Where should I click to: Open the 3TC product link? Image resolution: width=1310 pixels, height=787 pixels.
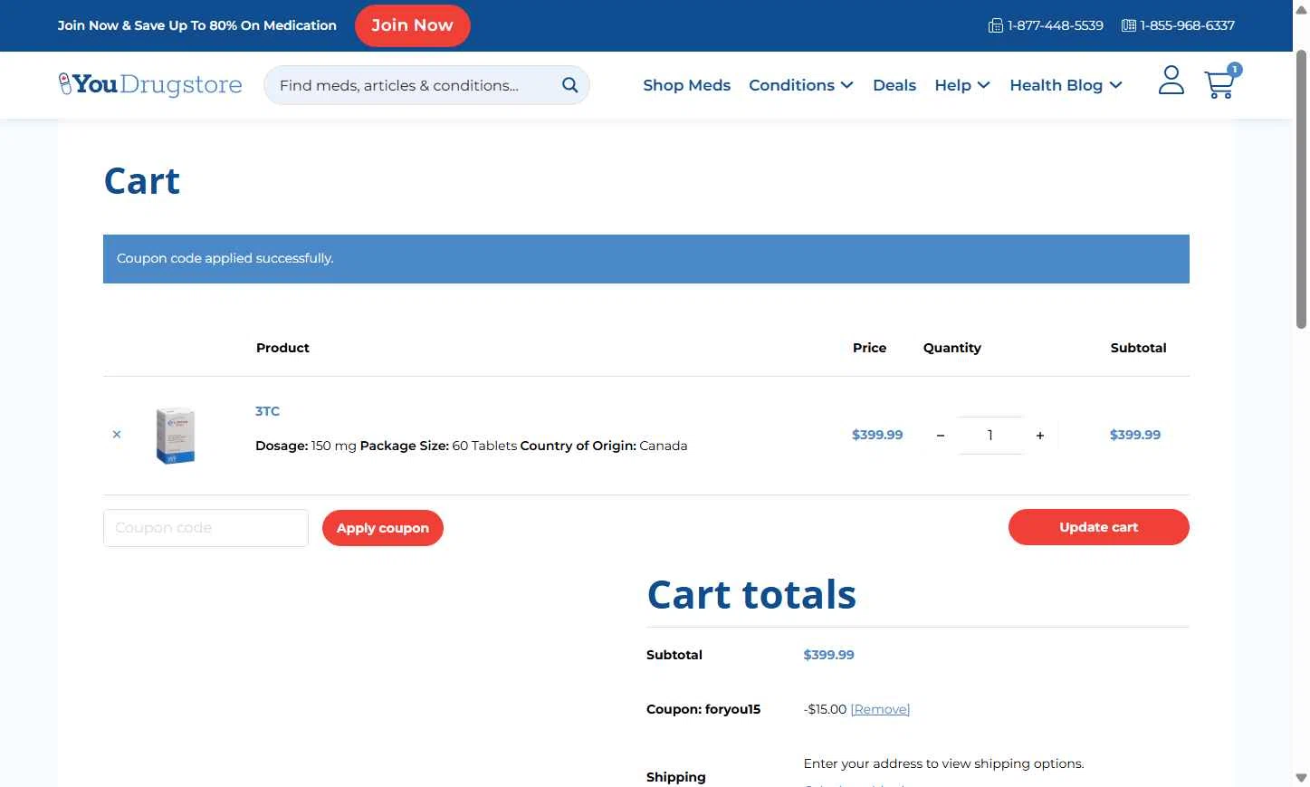pyautogui.click(x=267, y=411)
